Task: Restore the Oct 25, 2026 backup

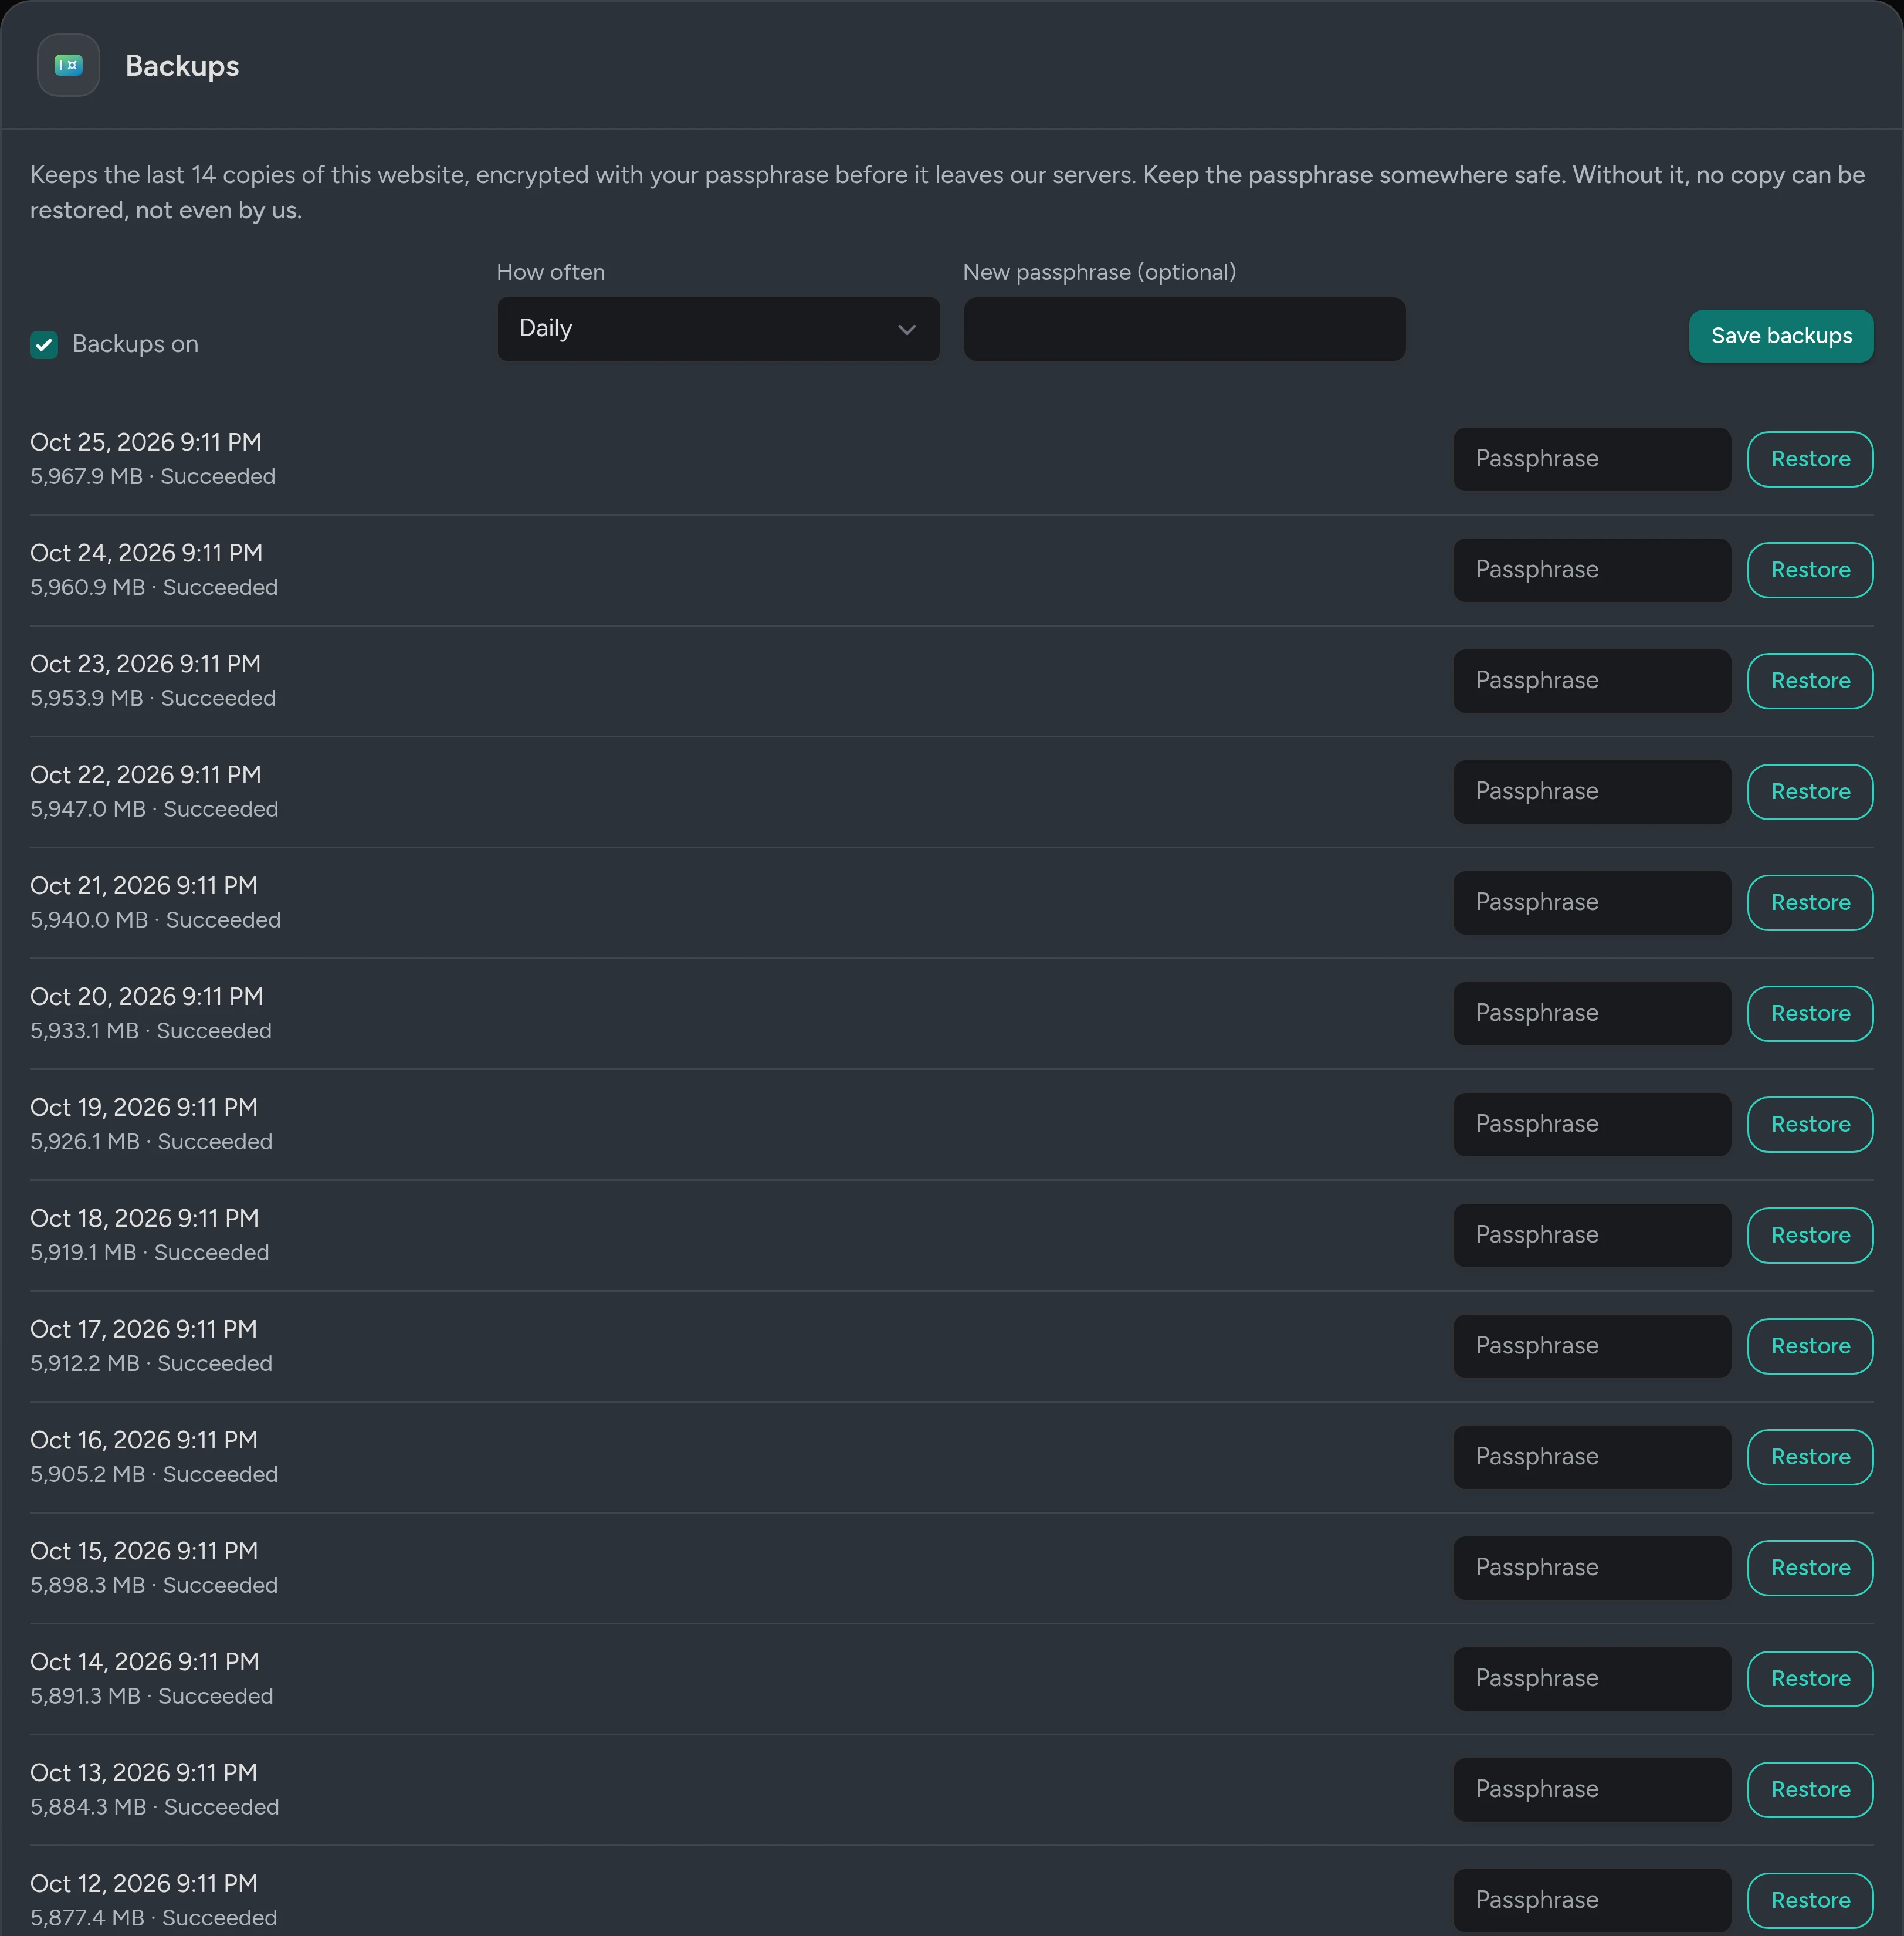Action: (x=1810, y=459)
